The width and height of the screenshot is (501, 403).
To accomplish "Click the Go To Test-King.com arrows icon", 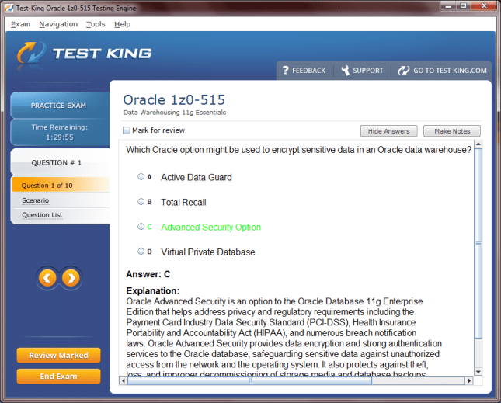I will 404,70.
